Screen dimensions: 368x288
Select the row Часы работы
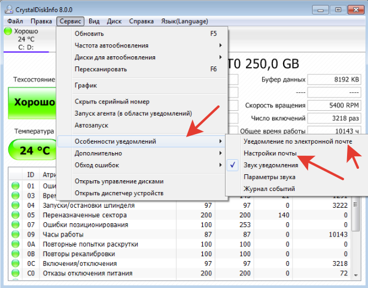[180, 234]
